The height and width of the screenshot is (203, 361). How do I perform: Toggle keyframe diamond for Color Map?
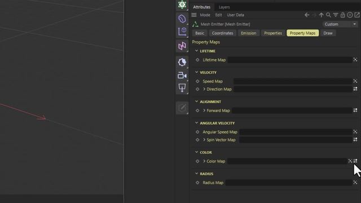point(197,161)
